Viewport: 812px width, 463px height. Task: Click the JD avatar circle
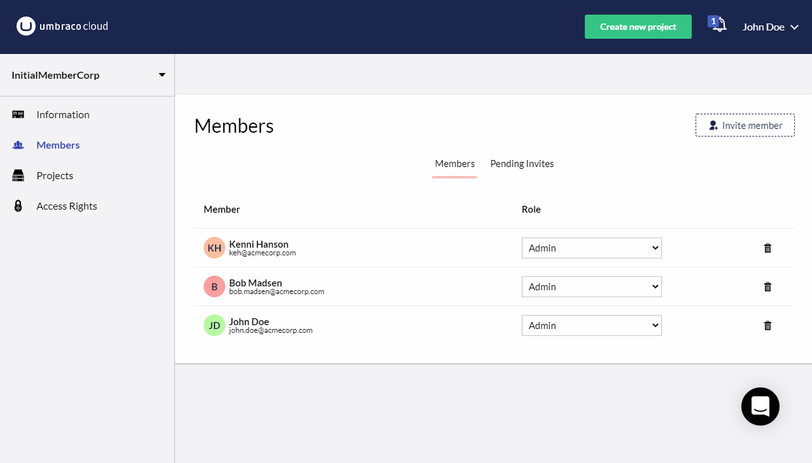(x=214, y=325)
